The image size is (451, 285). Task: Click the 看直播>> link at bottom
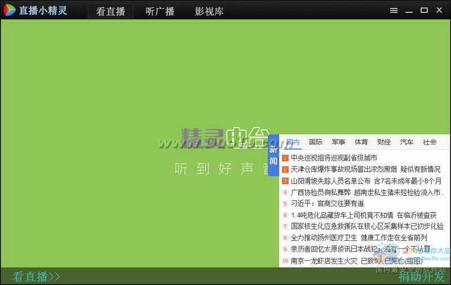pyautogui.click(x=37, y=277)
